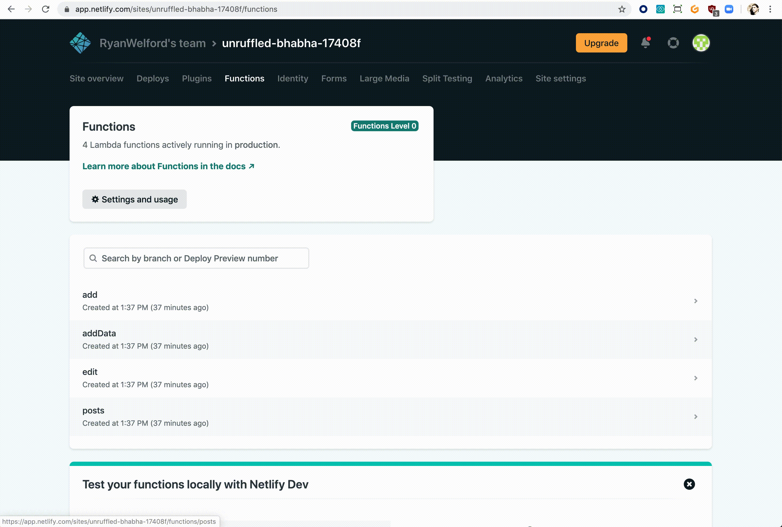Open Chrome's three-dot menu
Viewport: 782px width, 527px height.
tap(770, 9)
